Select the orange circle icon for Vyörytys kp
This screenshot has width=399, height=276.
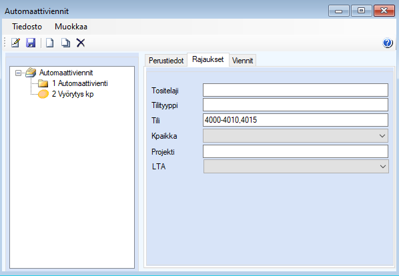[43, 94]
